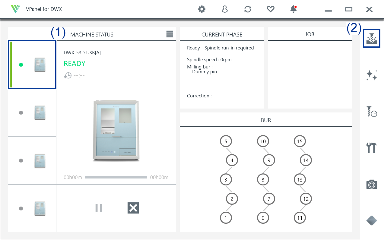Open the camera icon in sidebar
Screen dimensions: 384x240
[x=372, y=184]
